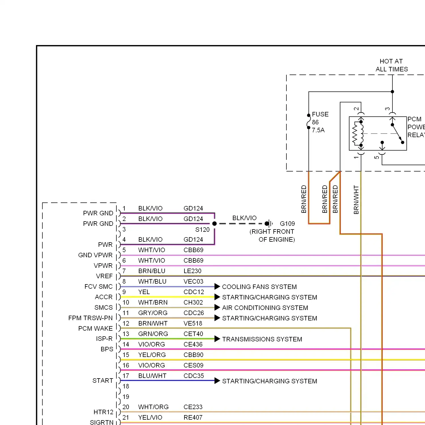The image size is (425, 425).
Task: Click the 'GRY/ORG' wire color on pin 11
Action: coord(153,313)
